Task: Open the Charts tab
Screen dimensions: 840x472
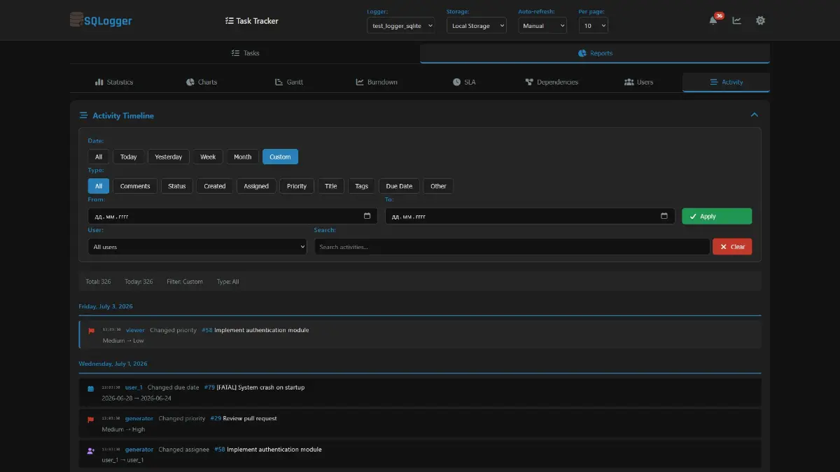Action: (x=201, y=83)
